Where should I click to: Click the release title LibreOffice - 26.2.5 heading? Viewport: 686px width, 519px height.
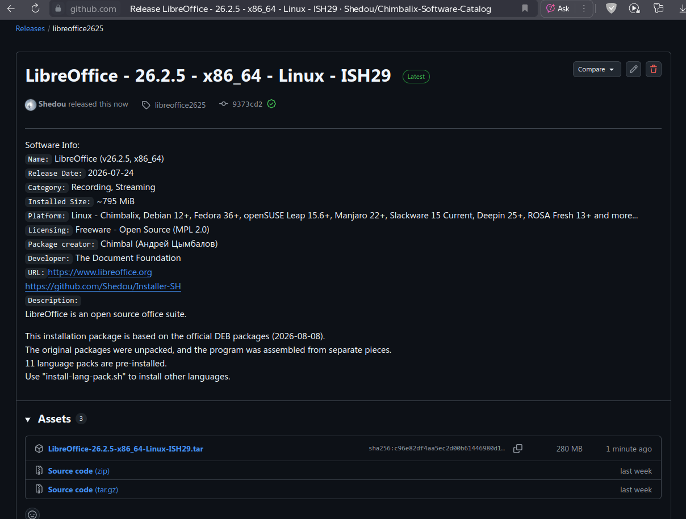coord(208,76)
